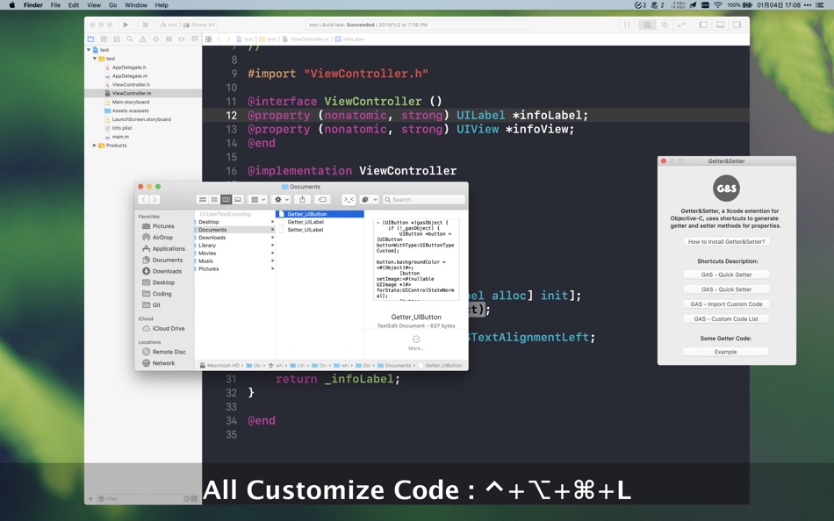Switch Finder window to list view
This screenshot has width=834, height=521.
pyautogui.click(x=214, y=199)
